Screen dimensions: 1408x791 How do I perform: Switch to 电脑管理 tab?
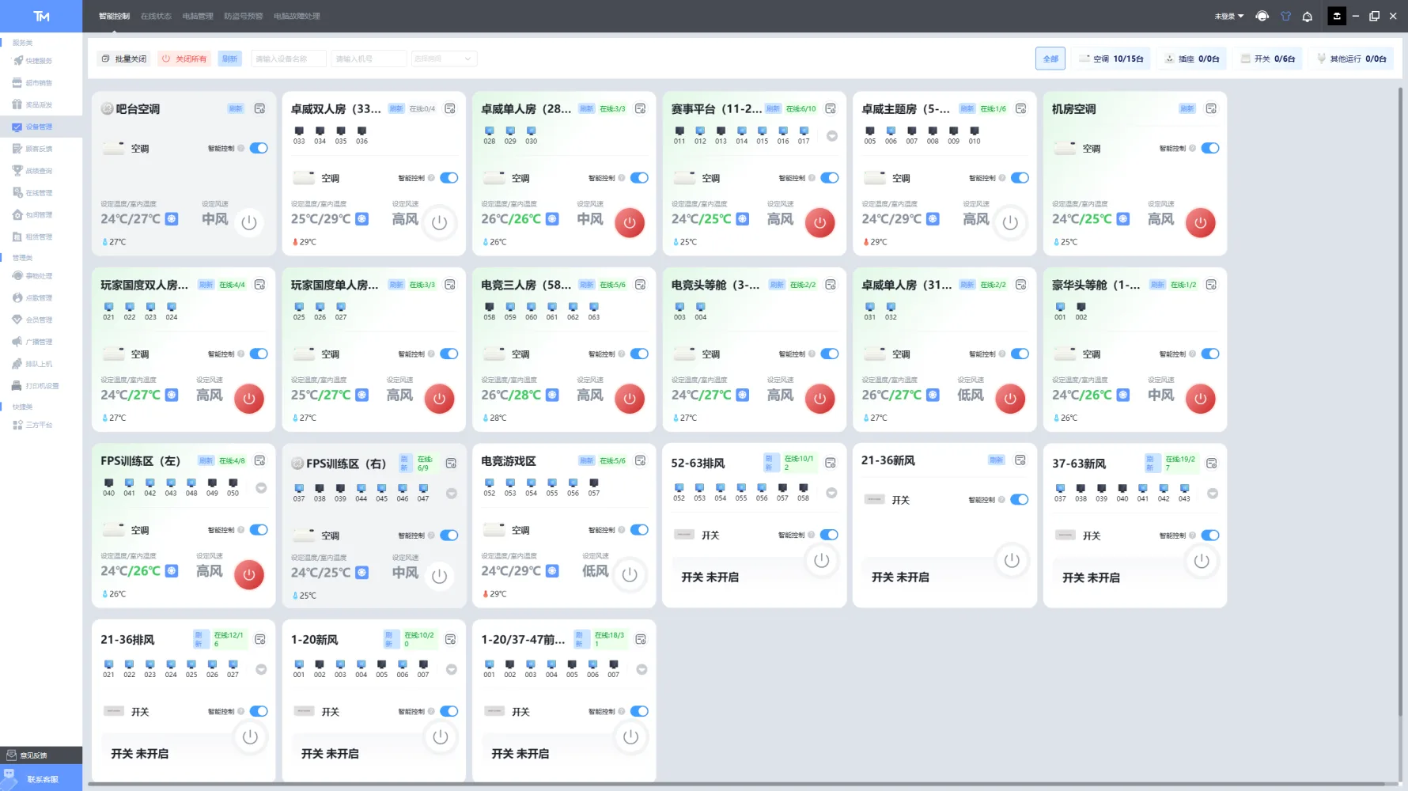(198, 16)
